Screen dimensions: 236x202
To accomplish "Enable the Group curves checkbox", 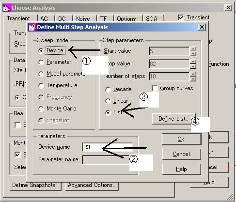I will (x=155, y=89).
